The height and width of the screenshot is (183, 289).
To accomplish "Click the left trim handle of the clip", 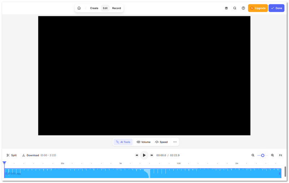I will click(x=6, y=173).
